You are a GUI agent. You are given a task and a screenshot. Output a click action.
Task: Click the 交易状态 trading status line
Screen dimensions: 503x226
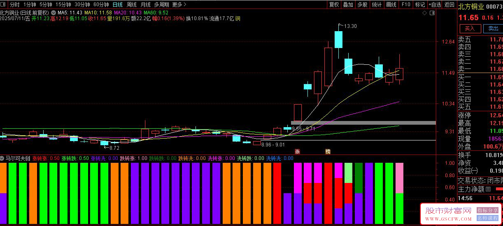(x=480, y=180)
